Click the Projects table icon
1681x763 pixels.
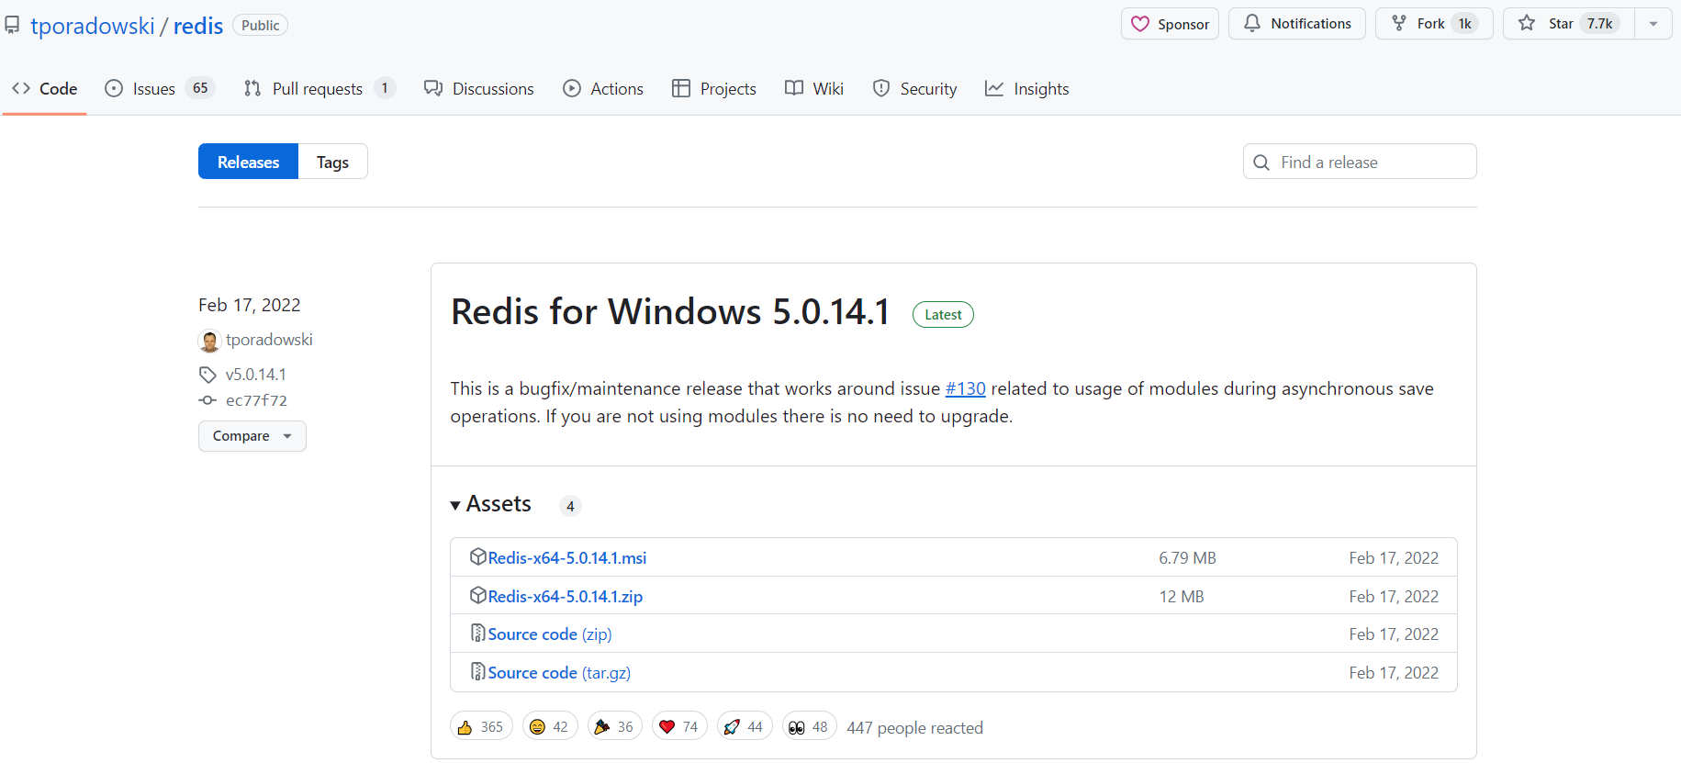(681, 88)
